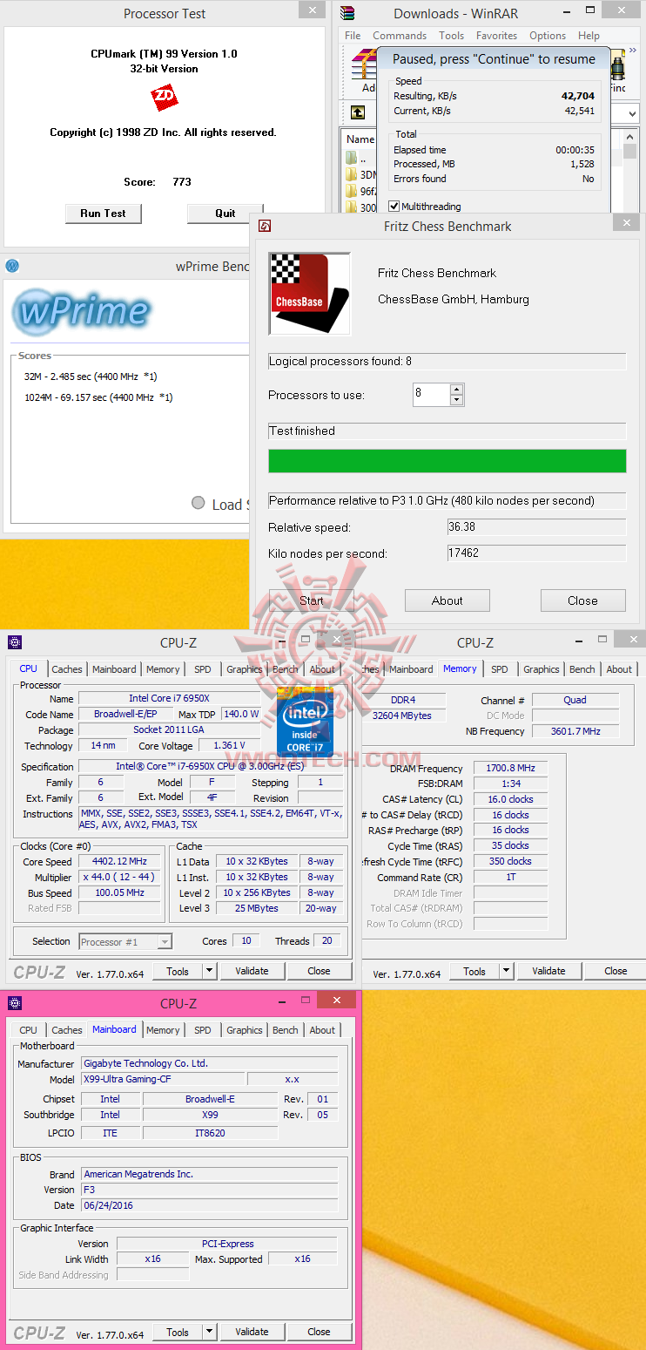Open SPD tab in CPU-Z processor window
This screenshot has width=646, height=1350.
tap(202, 669)
